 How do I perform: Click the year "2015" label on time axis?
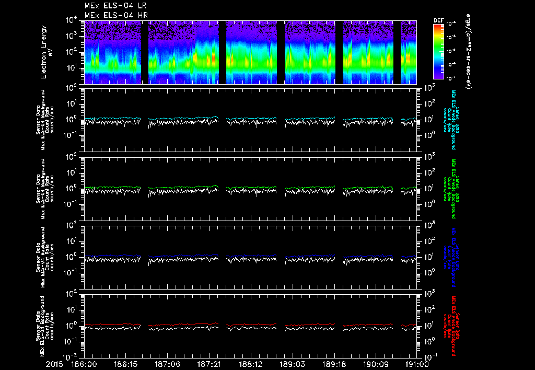click(54, 364)
